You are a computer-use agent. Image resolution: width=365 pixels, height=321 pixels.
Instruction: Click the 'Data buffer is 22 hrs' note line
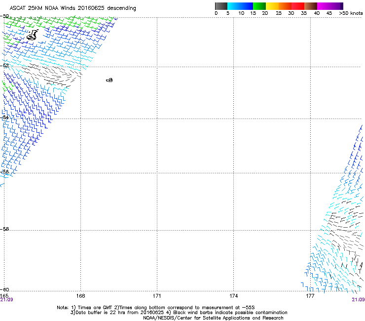coord(179,313)
